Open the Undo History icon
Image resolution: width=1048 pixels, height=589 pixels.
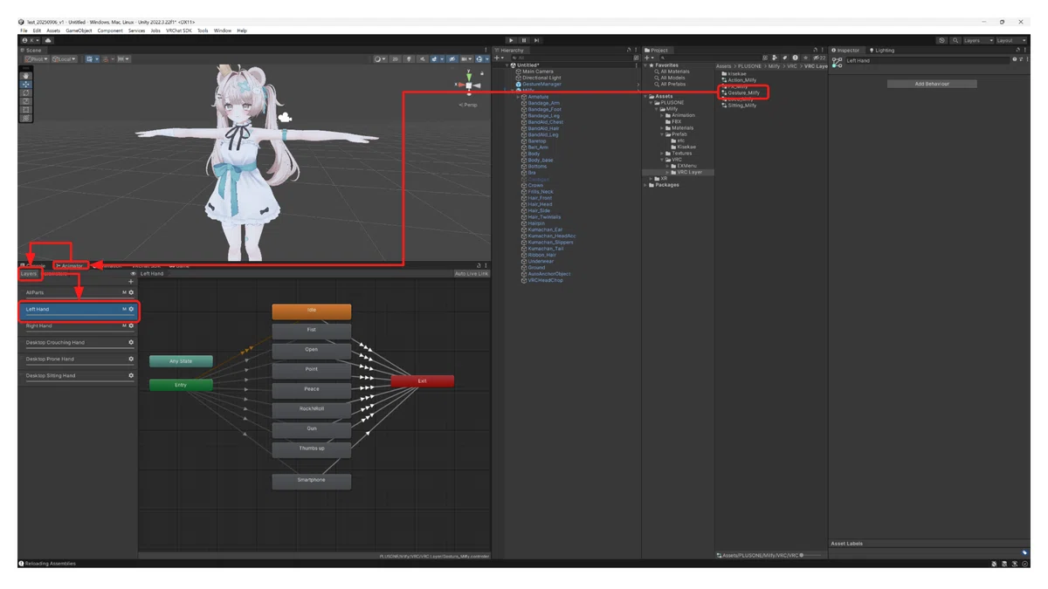[x=941, y=40]
